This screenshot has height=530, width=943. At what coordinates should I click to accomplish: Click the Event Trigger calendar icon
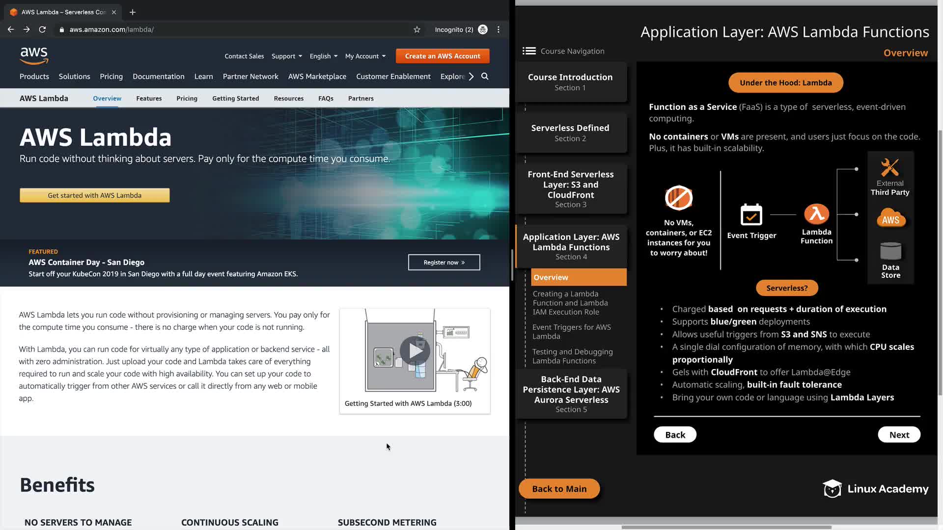751,214
